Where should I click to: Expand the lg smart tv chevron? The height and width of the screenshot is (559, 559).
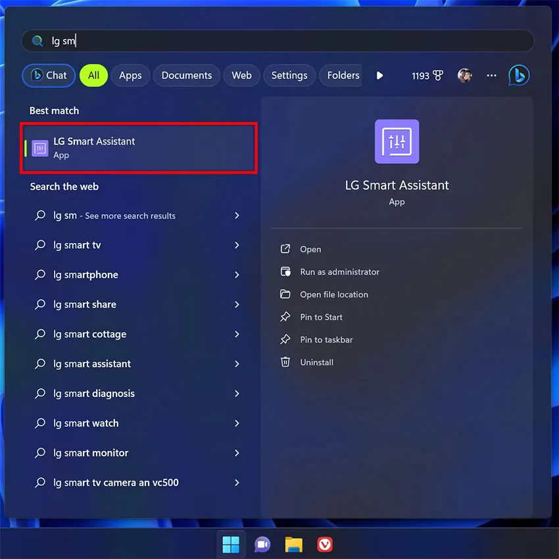[x=237, y=245]
